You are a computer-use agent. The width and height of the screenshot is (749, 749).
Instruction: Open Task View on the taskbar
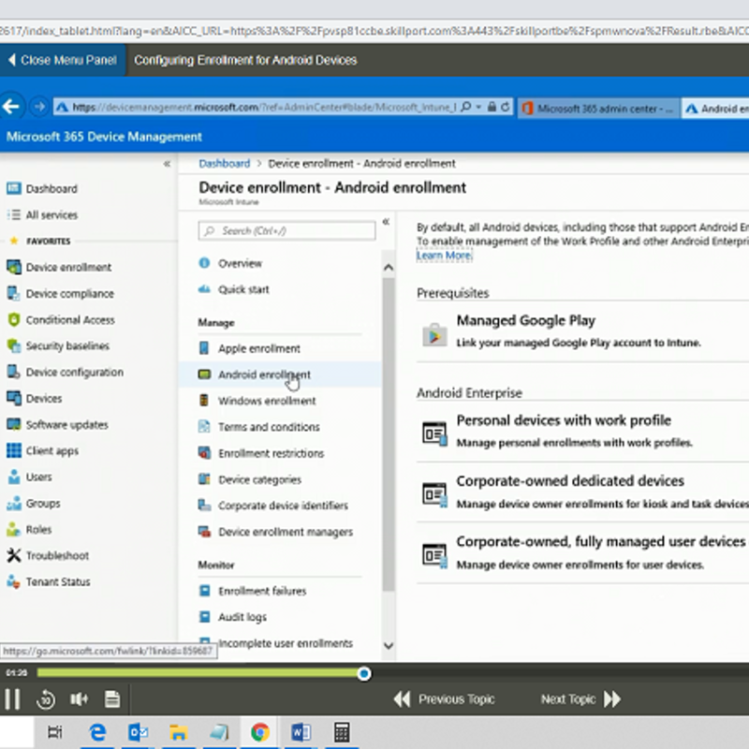click(x=55, y=732)
